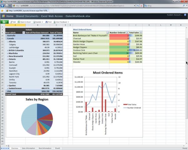Viewport: 188px width, 150px height.
Task: Click Edit in the workbook toolbar
Action: pos(13,22)
